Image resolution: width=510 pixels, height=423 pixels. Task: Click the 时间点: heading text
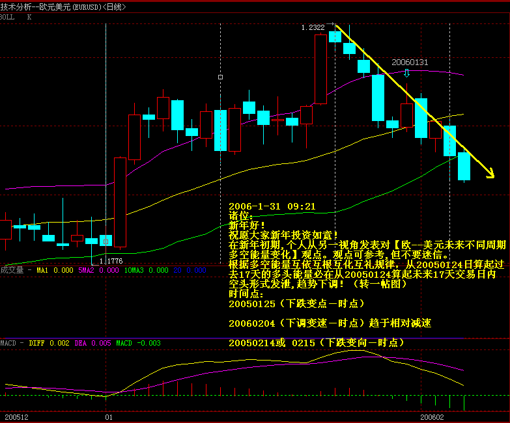pyautogui.click(x=246, y=293)
